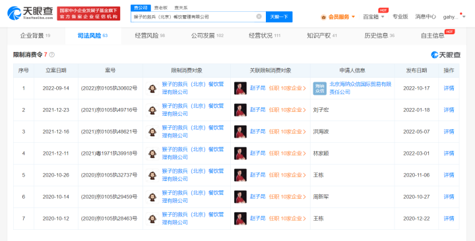This screenshot has width=475, height=241.
Task: Click monkey logo icon in row 2
Action: (152, 110)
